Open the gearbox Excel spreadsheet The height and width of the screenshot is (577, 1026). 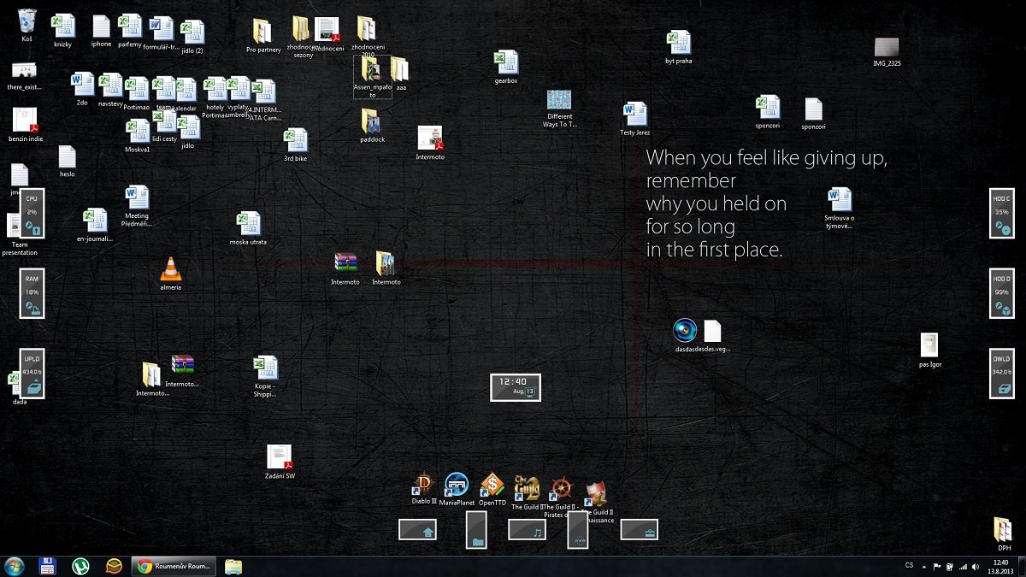pos(505,63)
